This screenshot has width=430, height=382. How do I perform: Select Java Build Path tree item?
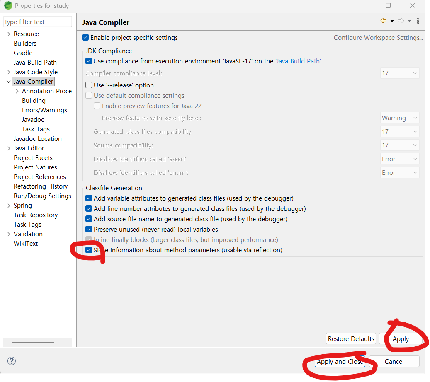point(35,63)
